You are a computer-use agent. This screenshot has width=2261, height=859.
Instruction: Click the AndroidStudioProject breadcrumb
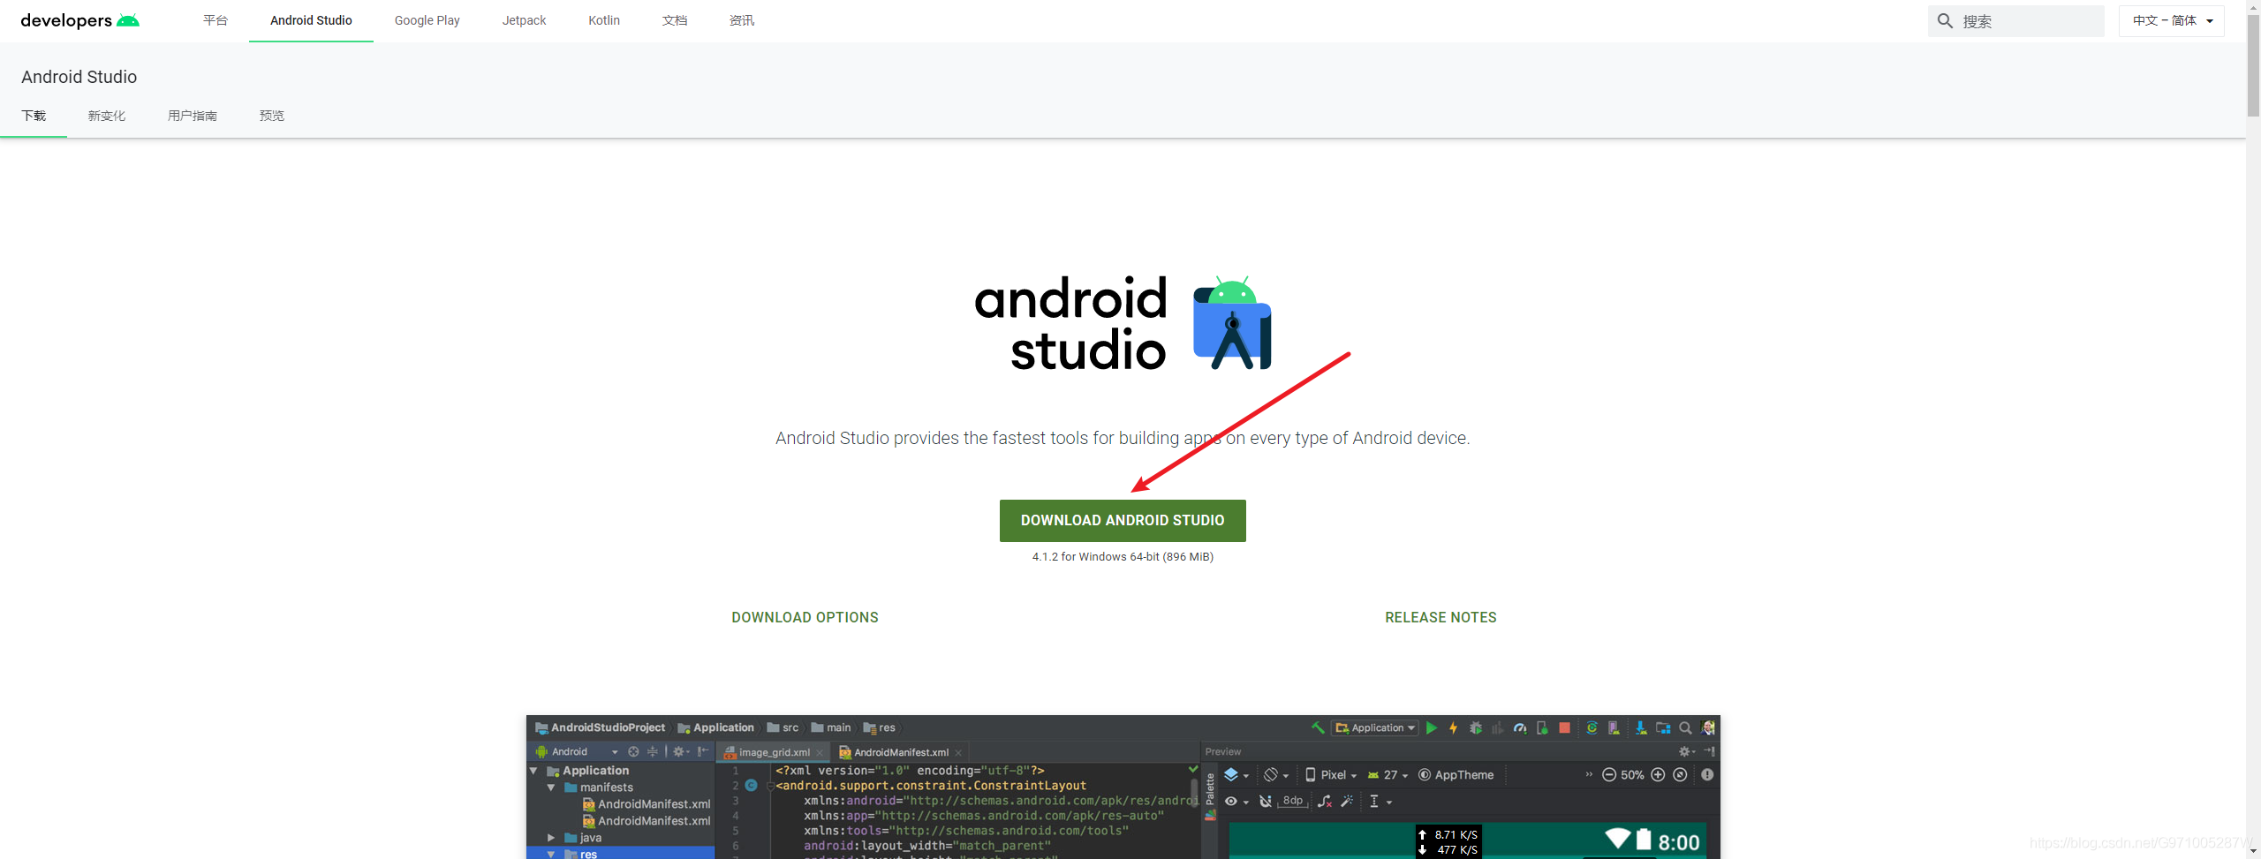tap(600, 727)
